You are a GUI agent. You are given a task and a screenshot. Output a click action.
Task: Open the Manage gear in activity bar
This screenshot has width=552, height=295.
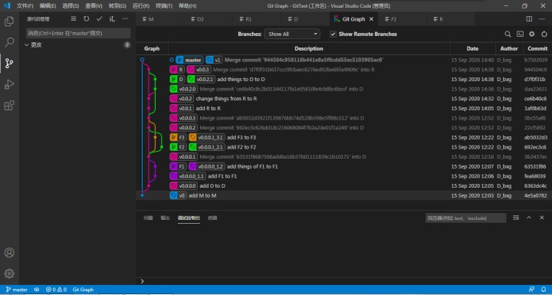(9, 274)
